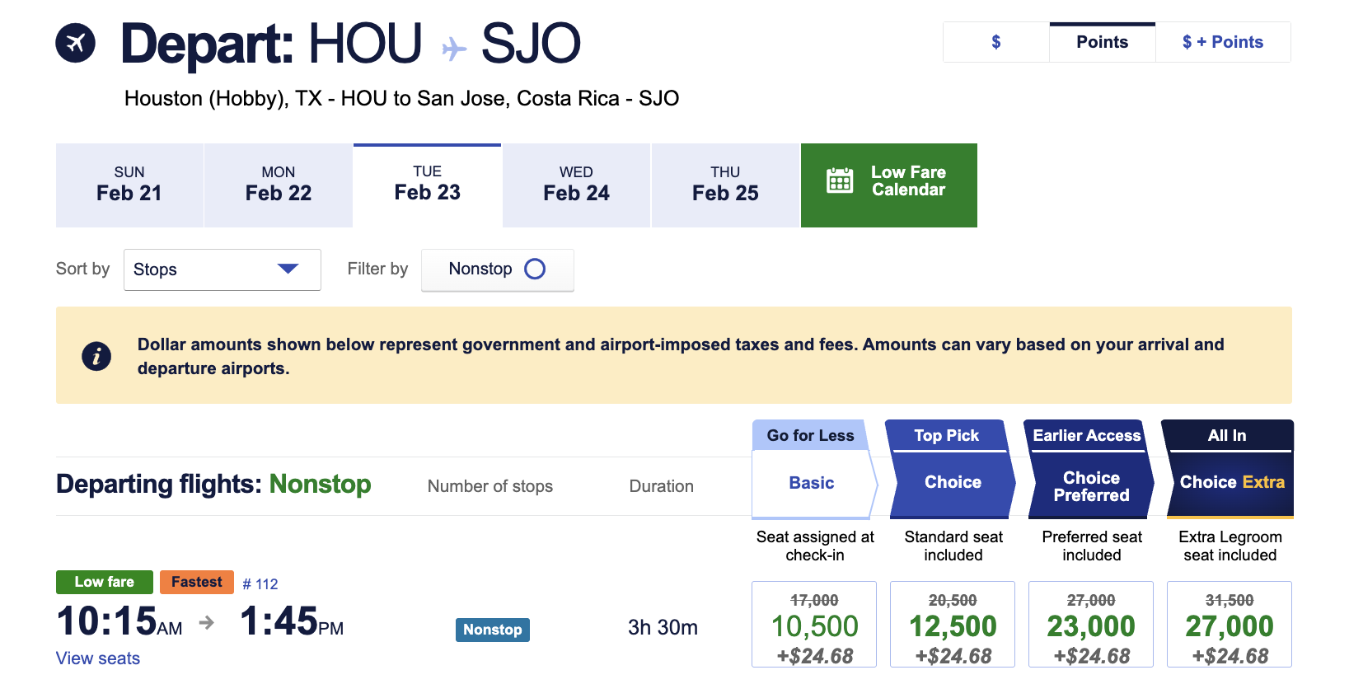Open the Low Fare Calendar
This screenshot has width=1349, height=684.
click(x=889, y=185)
